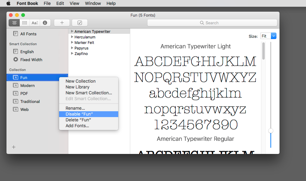Select the Modern collection label
This screenshot has height=181, width=306.
tap(27, 85)
